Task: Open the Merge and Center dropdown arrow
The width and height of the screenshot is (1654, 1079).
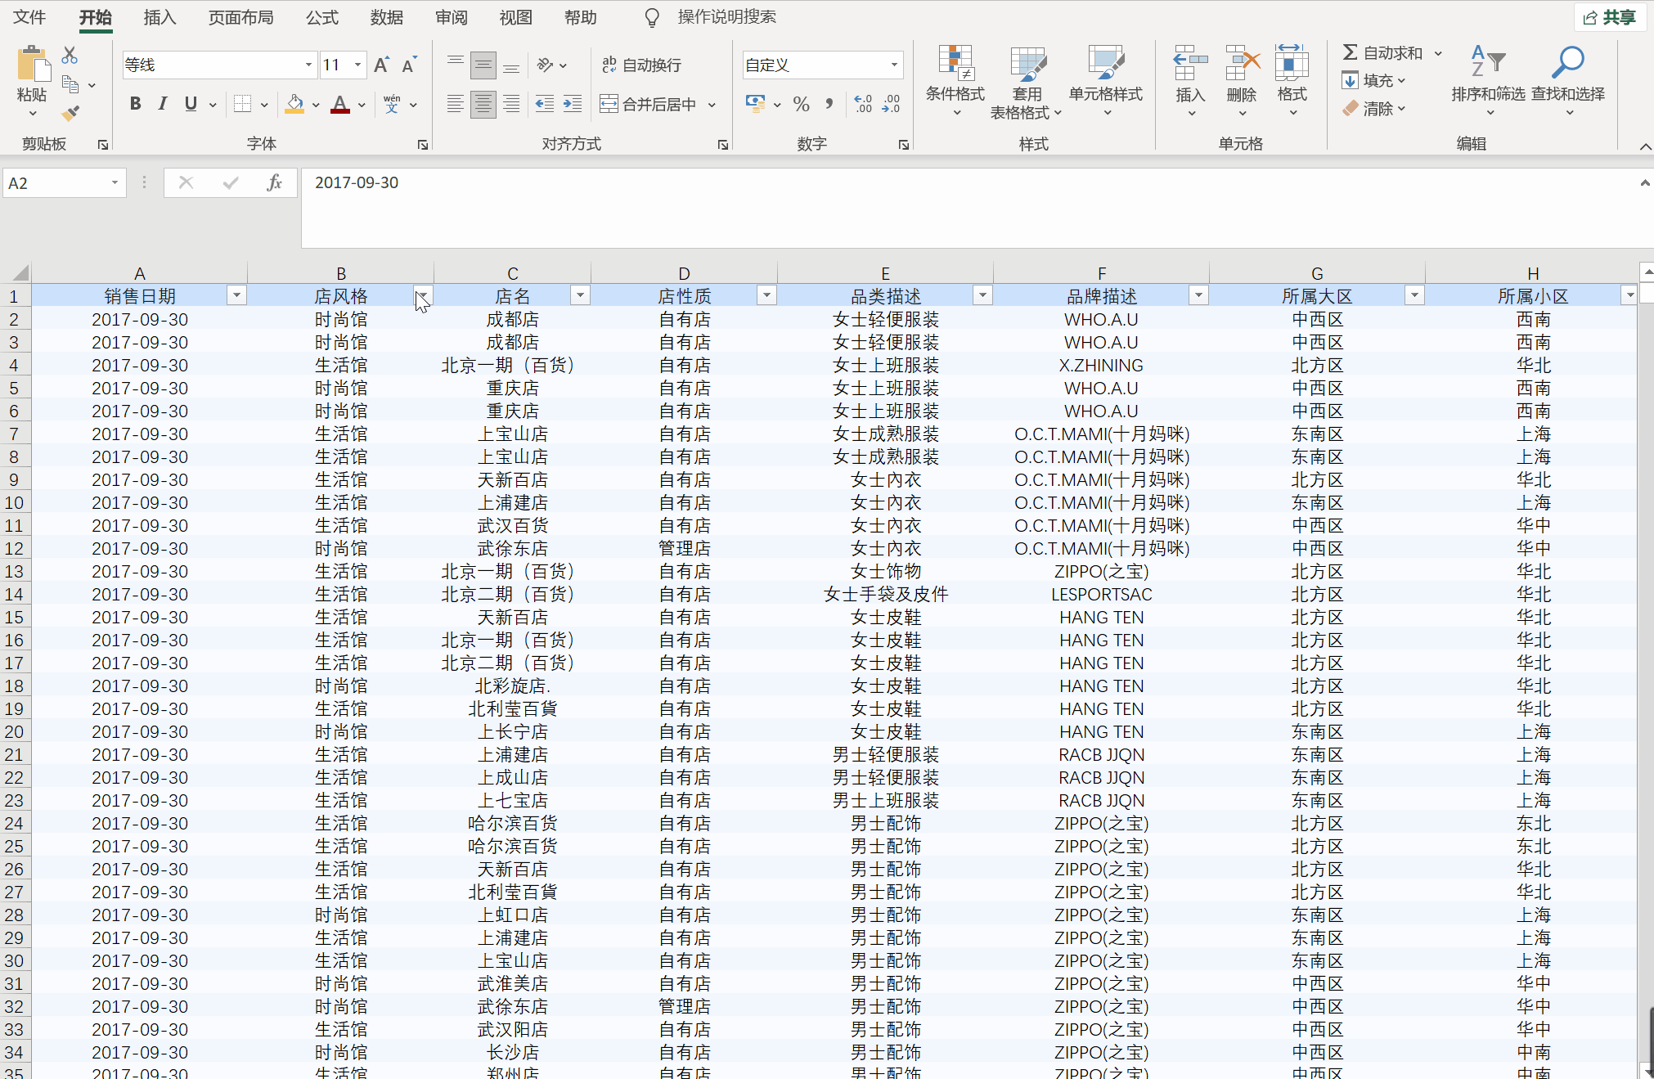Action: (712, 104)
